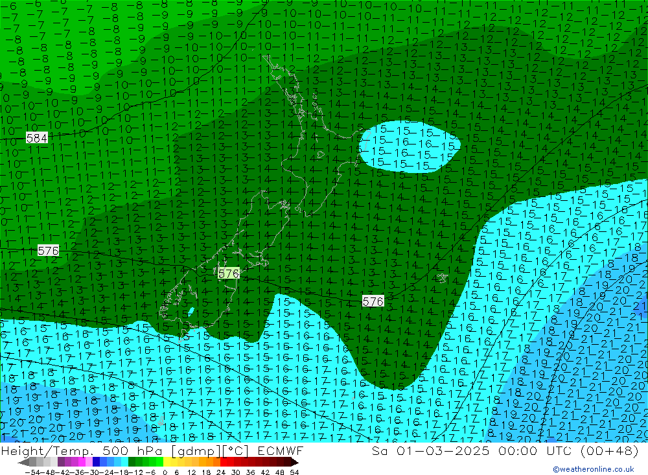Open the weatheronline.co.uk copyright link
The image size is (648, 475).
pyautogui.click(x=593, y=469)
